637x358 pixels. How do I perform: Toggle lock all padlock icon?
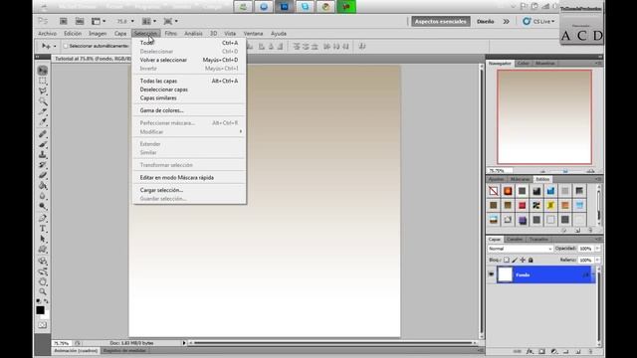(531, 260)
